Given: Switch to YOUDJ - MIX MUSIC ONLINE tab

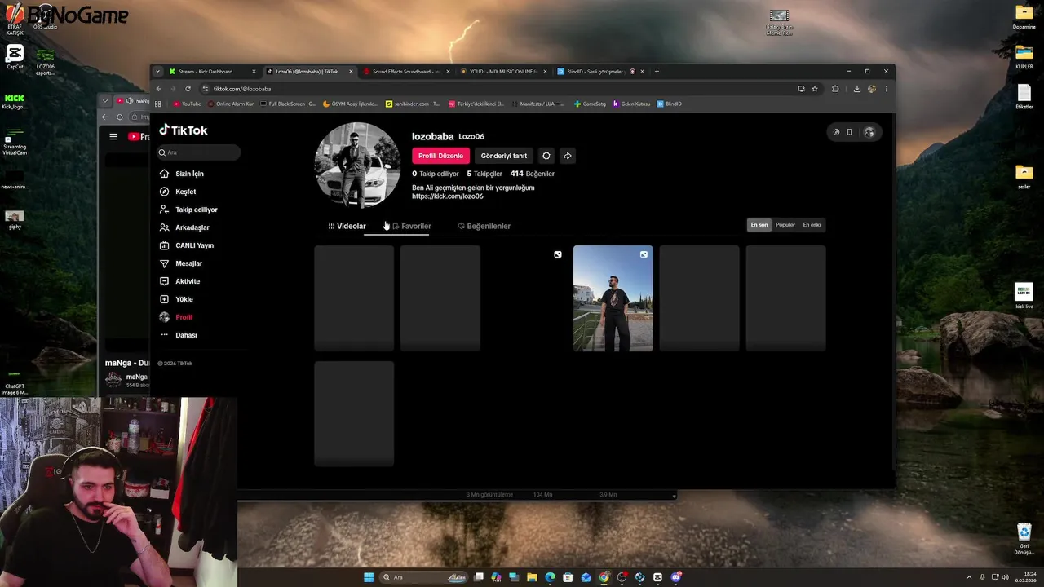Looking at the screenshot, I should pyautogui.click(x=502, y=72).
